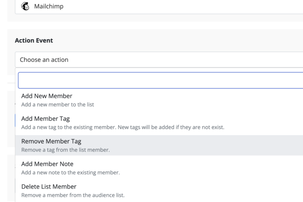The height and width of the screenshot is (202, 303).
Task: Focus the action search input box
Action: pos(160,80)
